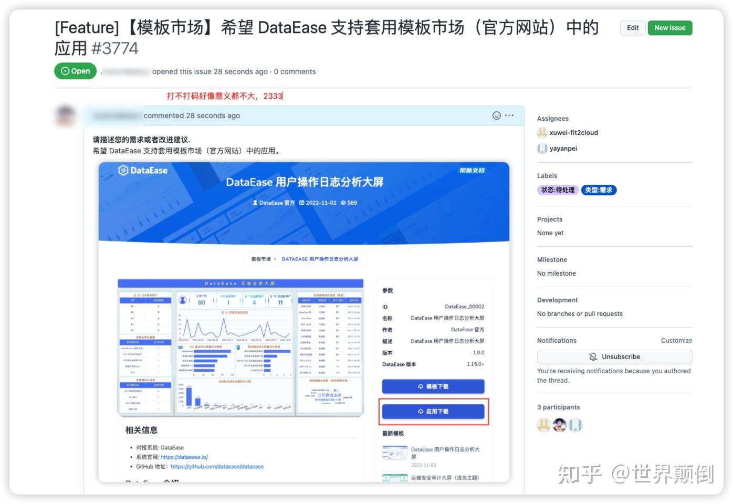Click the yayanpei avatar under Assignees
This screenshot has height=504, width=733.
pos(542,149)
